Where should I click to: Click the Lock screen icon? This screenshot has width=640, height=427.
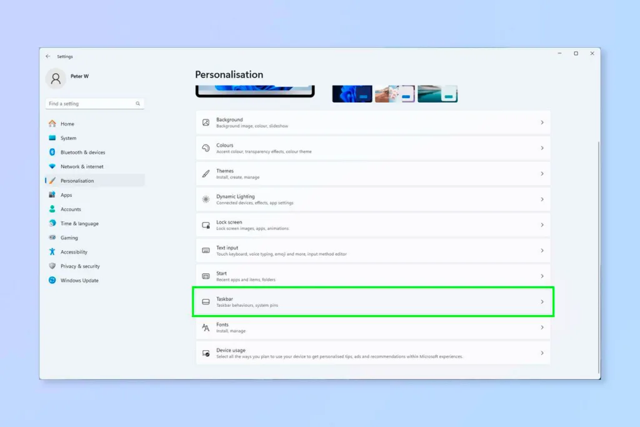tap(206, 225)
